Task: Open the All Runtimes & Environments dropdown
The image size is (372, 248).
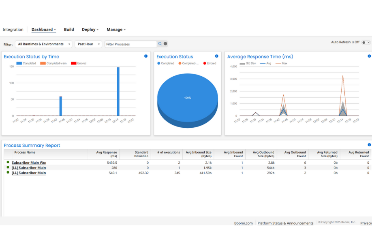Action: pyautogui.click(x=43, y=44)
